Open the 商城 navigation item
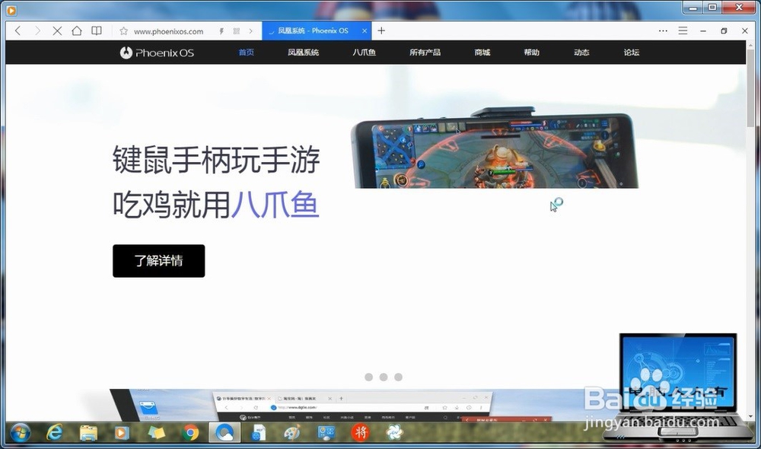Image resolution: width=761 pixels, height=449 pixels. pos(482,53)
